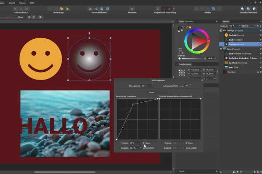This screenshot has height=174, width=262.
Task: Collapse the Foto group layer
Action: 221,49
